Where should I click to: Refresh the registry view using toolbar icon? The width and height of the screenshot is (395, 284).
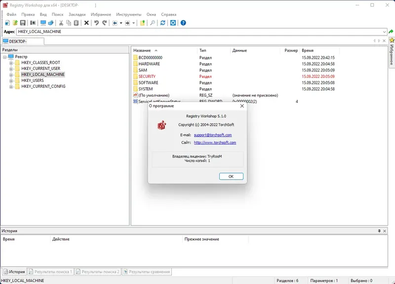162,24
